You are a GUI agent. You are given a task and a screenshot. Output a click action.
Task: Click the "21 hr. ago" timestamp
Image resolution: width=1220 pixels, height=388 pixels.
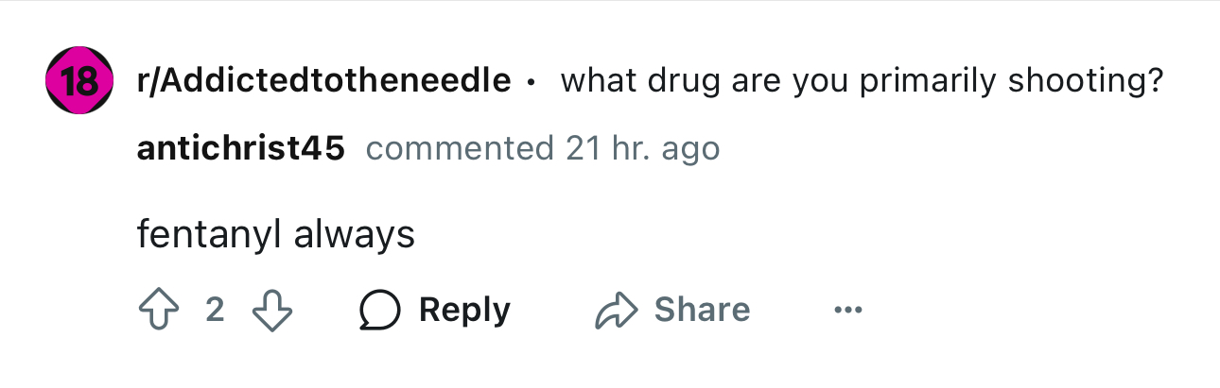coord(642,148)
